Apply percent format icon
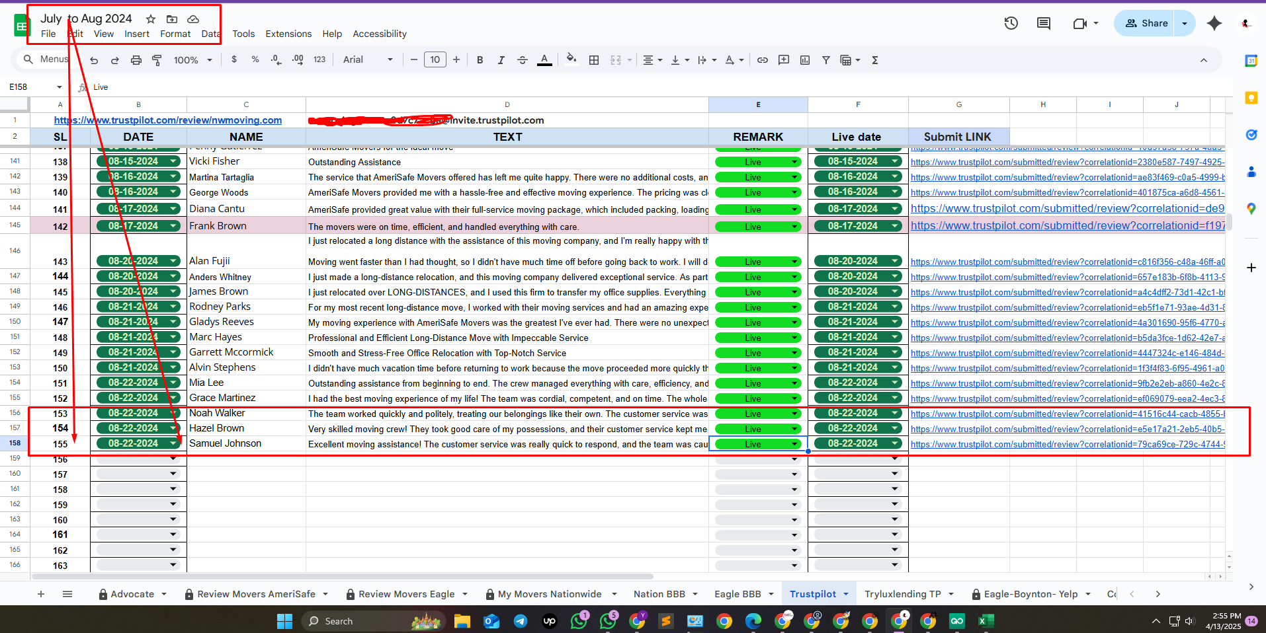The image size is (1266, 633). pyautogui.click(x=255, y=59)
